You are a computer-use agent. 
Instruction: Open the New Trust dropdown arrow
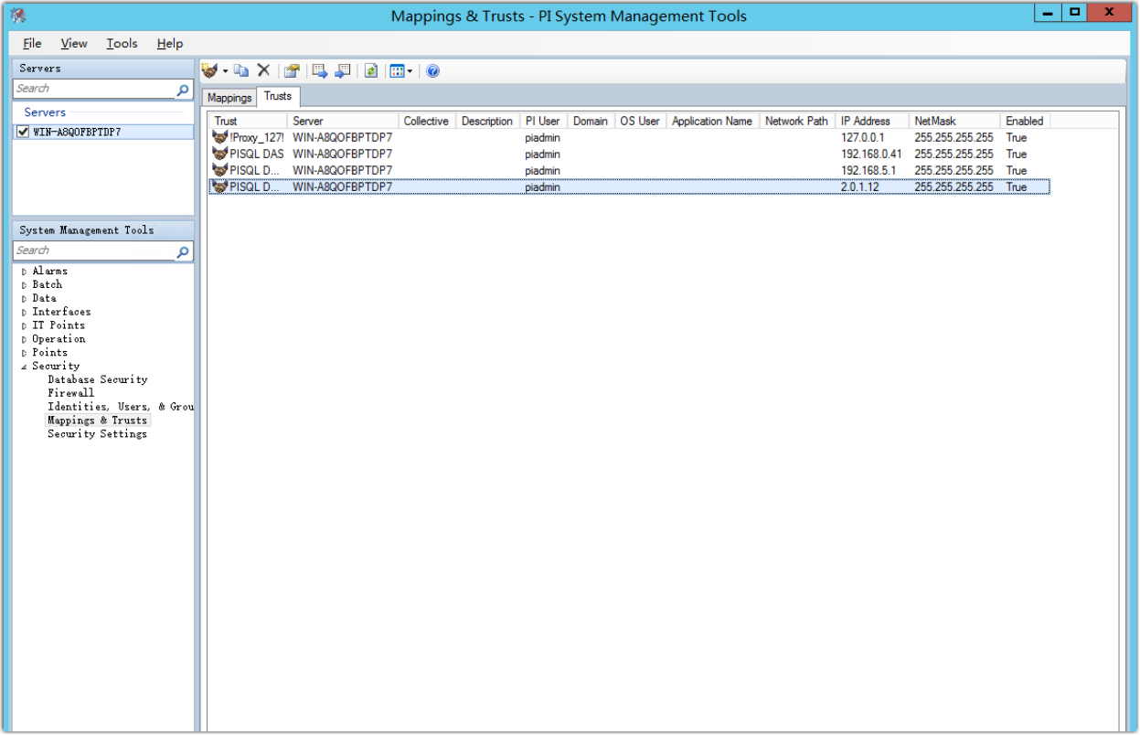[x=225, y=71]
